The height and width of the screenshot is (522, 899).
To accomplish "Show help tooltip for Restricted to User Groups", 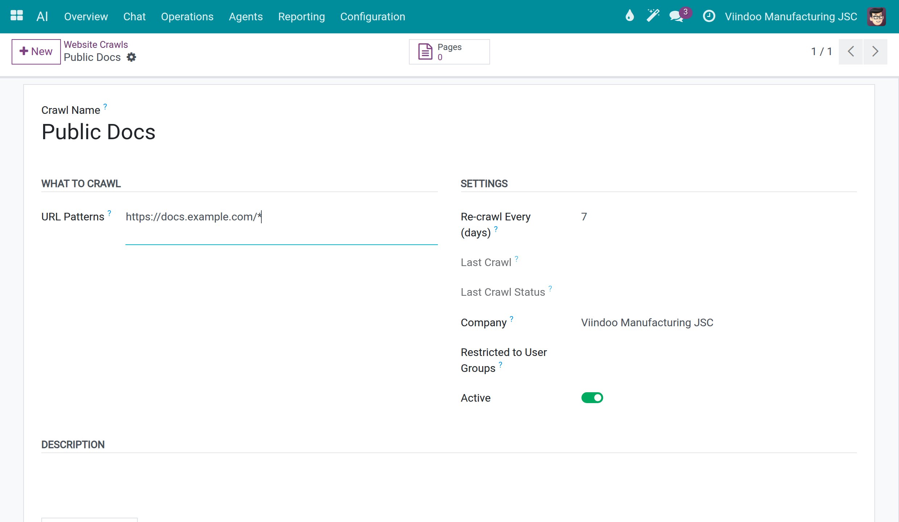I will click(501, 364).
